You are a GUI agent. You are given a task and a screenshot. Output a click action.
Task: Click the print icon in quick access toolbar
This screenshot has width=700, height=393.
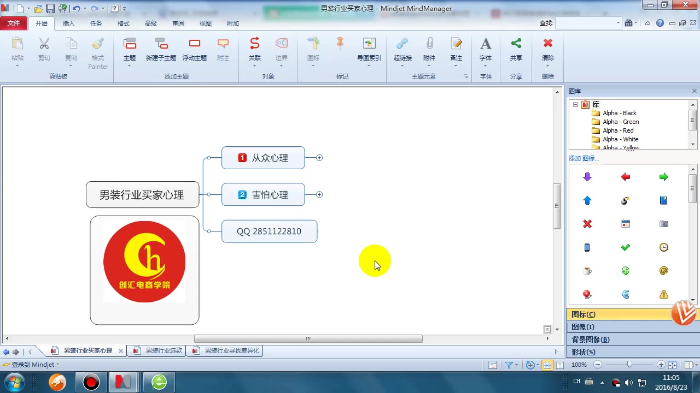point(62,9)
